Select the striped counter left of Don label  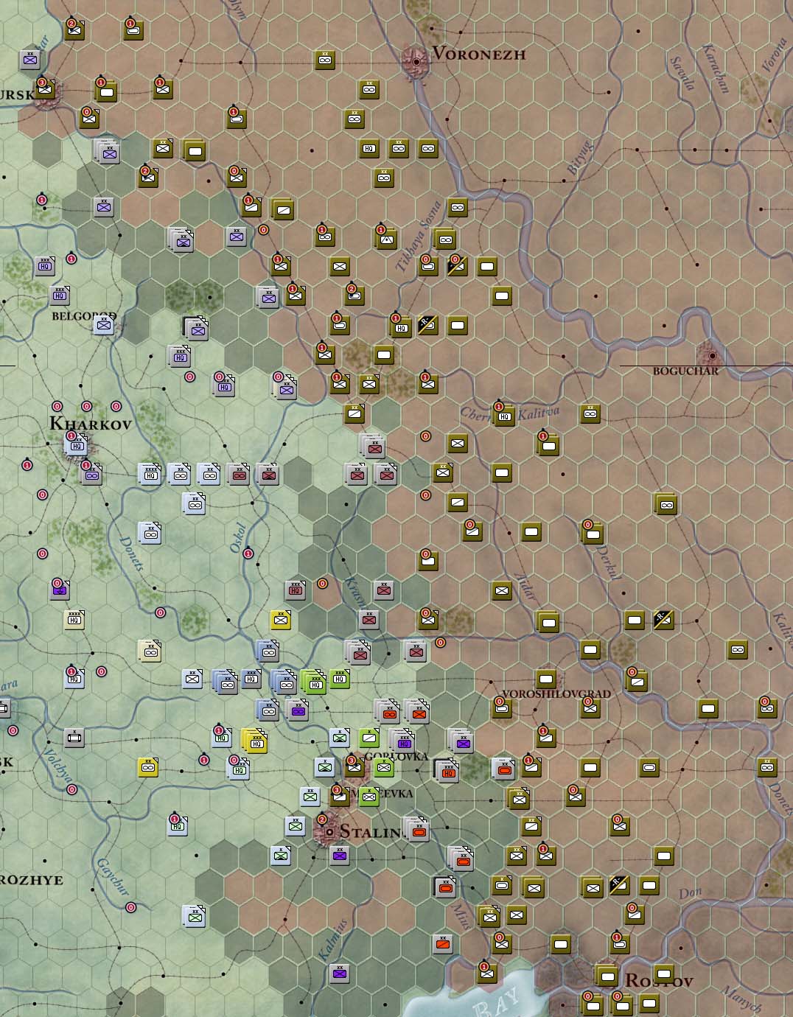619,885
